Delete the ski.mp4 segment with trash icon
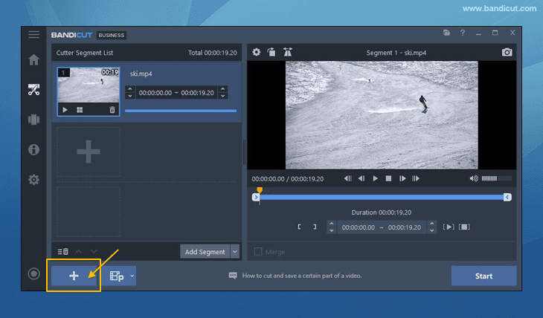The height and width of the screenshot is (318, 543). pos(112,110)
